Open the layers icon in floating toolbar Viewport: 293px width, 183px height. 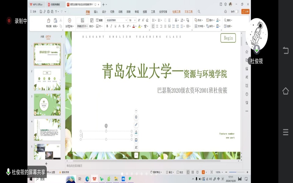point(136,117)
